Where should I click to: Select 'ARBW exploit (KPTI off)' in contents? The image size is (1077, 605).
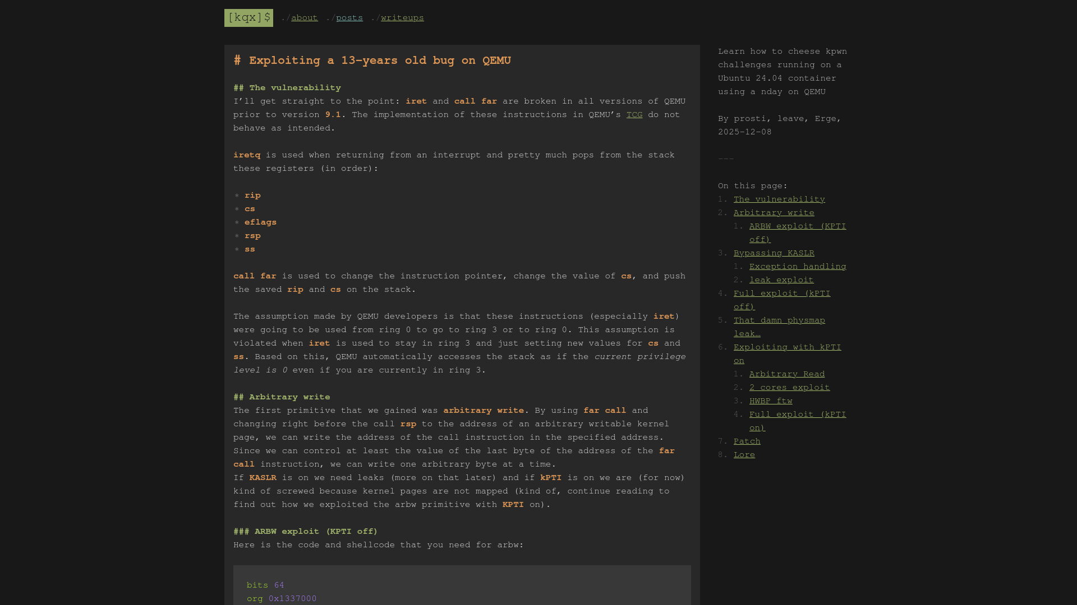coord(797,226)
